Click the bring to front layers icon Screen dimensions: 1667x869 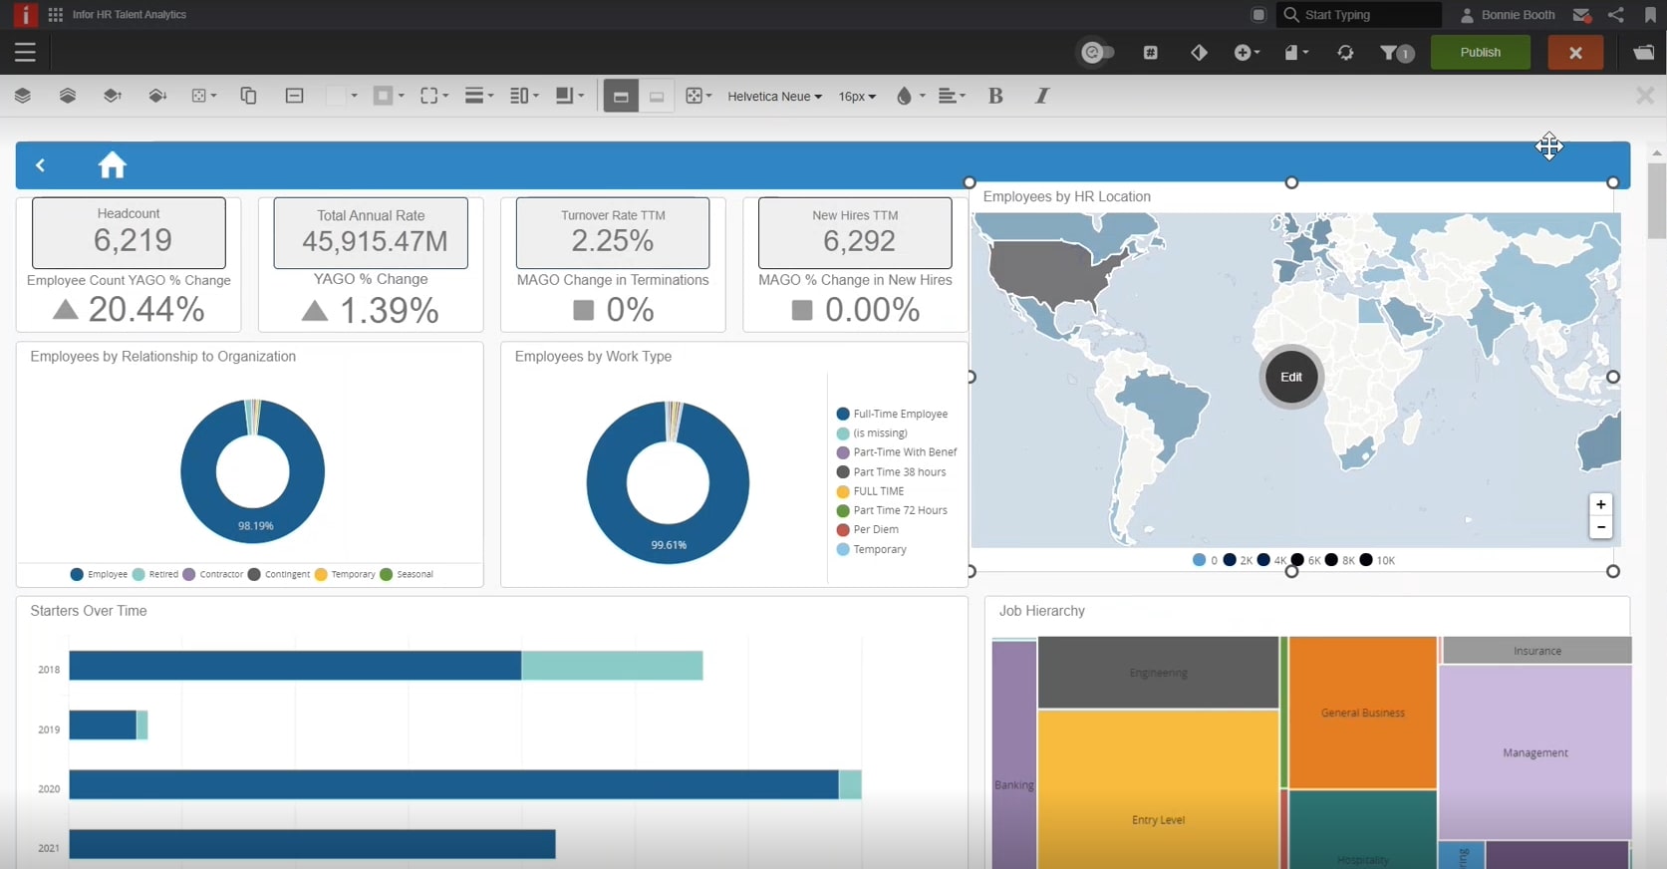23,96
